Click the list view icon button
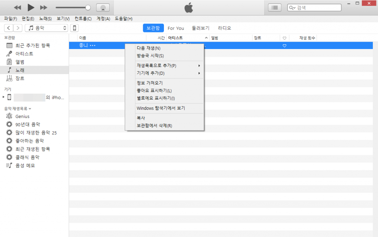Viewport: 378px width, 237px height. (274, 7)
